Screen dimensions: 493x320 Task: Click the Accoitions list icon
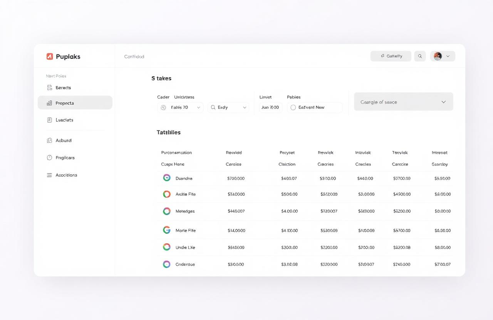tap(49, 175)
